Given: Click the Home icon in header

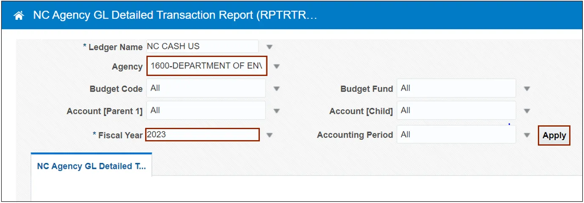Looking at the screenshot, I should [x=19, y=16].
